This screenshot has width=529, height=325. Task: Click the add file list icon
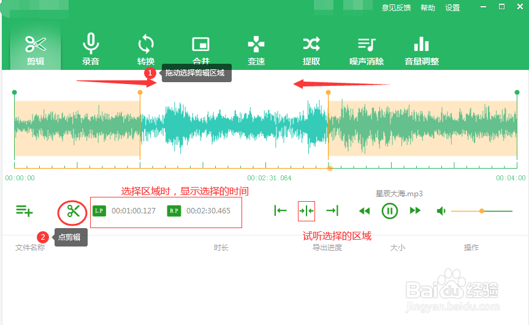click(x=25, y=211)
